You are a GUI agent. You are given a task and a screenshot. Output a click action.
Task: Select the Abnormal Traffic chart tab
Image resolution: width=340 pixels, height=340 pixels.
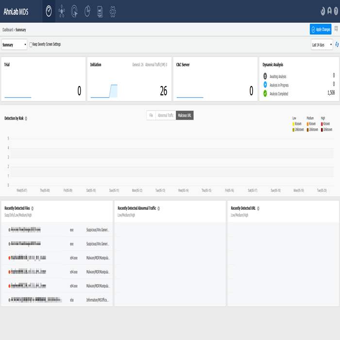166,115
